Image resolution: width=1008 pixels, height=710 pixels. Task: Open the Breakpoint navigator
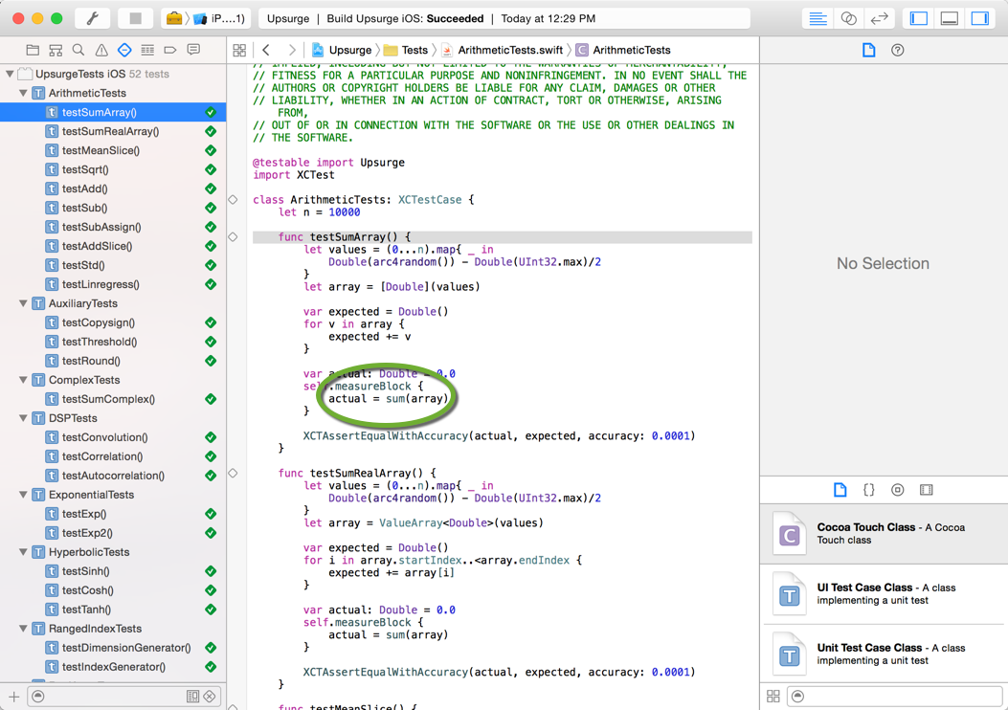coord(170,50)
